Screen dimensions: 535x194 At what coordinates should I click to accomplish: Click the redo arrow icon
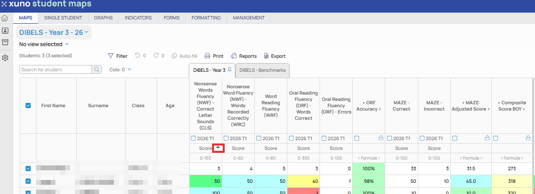click(156, 55)
